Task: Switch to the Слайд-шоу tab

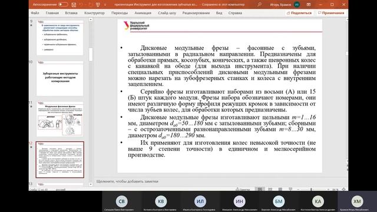Action: click(167, 13)
